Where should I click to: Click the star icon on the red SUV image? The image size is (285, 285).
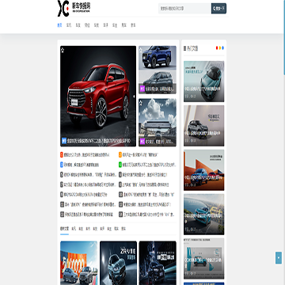(x=63, y=50)
